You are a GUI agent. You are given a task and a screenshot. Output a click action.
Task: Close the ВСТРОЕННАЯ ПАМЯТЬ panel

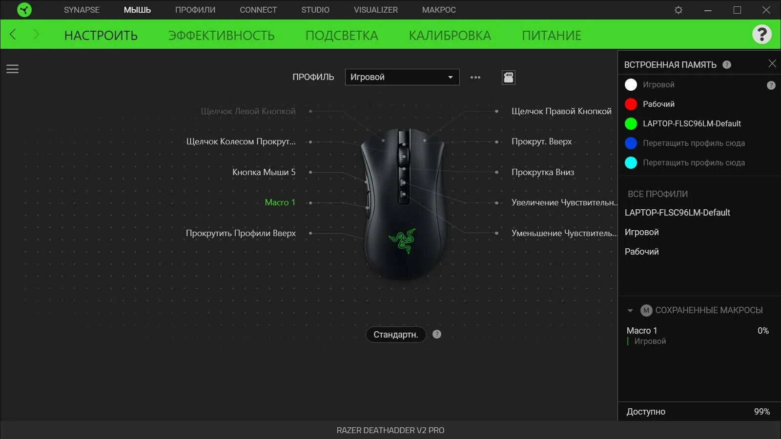pyautogui.click(x=772, y=63)
